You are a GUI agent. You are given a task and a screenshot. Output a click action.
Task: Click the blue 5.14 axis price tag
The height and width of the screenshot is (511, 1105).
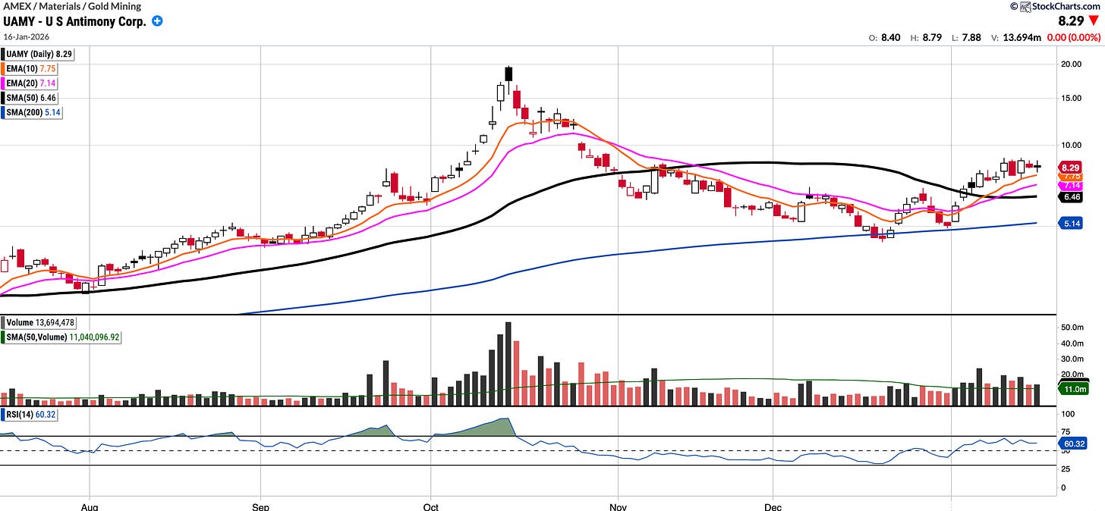1070,224
